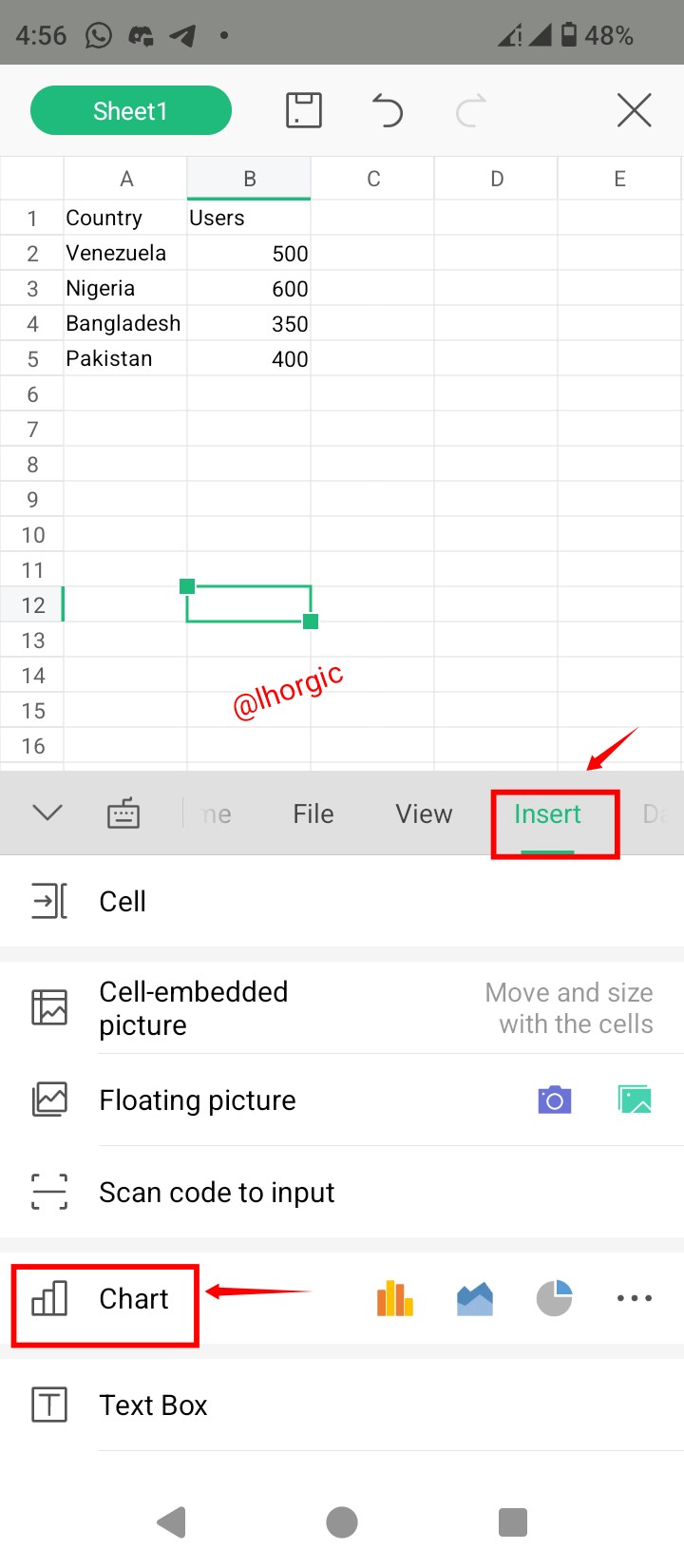Insert a Text Box
This screenshot has width=684, height=1568.
(342, 1405)
